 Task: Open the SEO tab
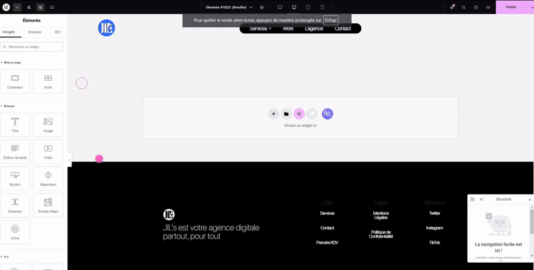click(57, 32)
